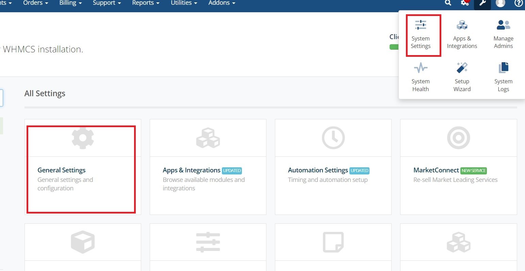
Task: Click UPDATED badge on Apps & Integrations
Action: [x=232, y=171]
